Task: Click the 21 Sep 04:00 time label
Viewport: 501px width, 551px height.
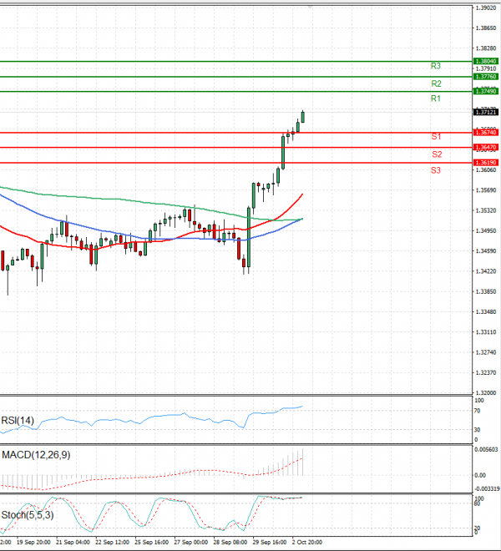Action: pyautogui.click(x=73, y=542)
